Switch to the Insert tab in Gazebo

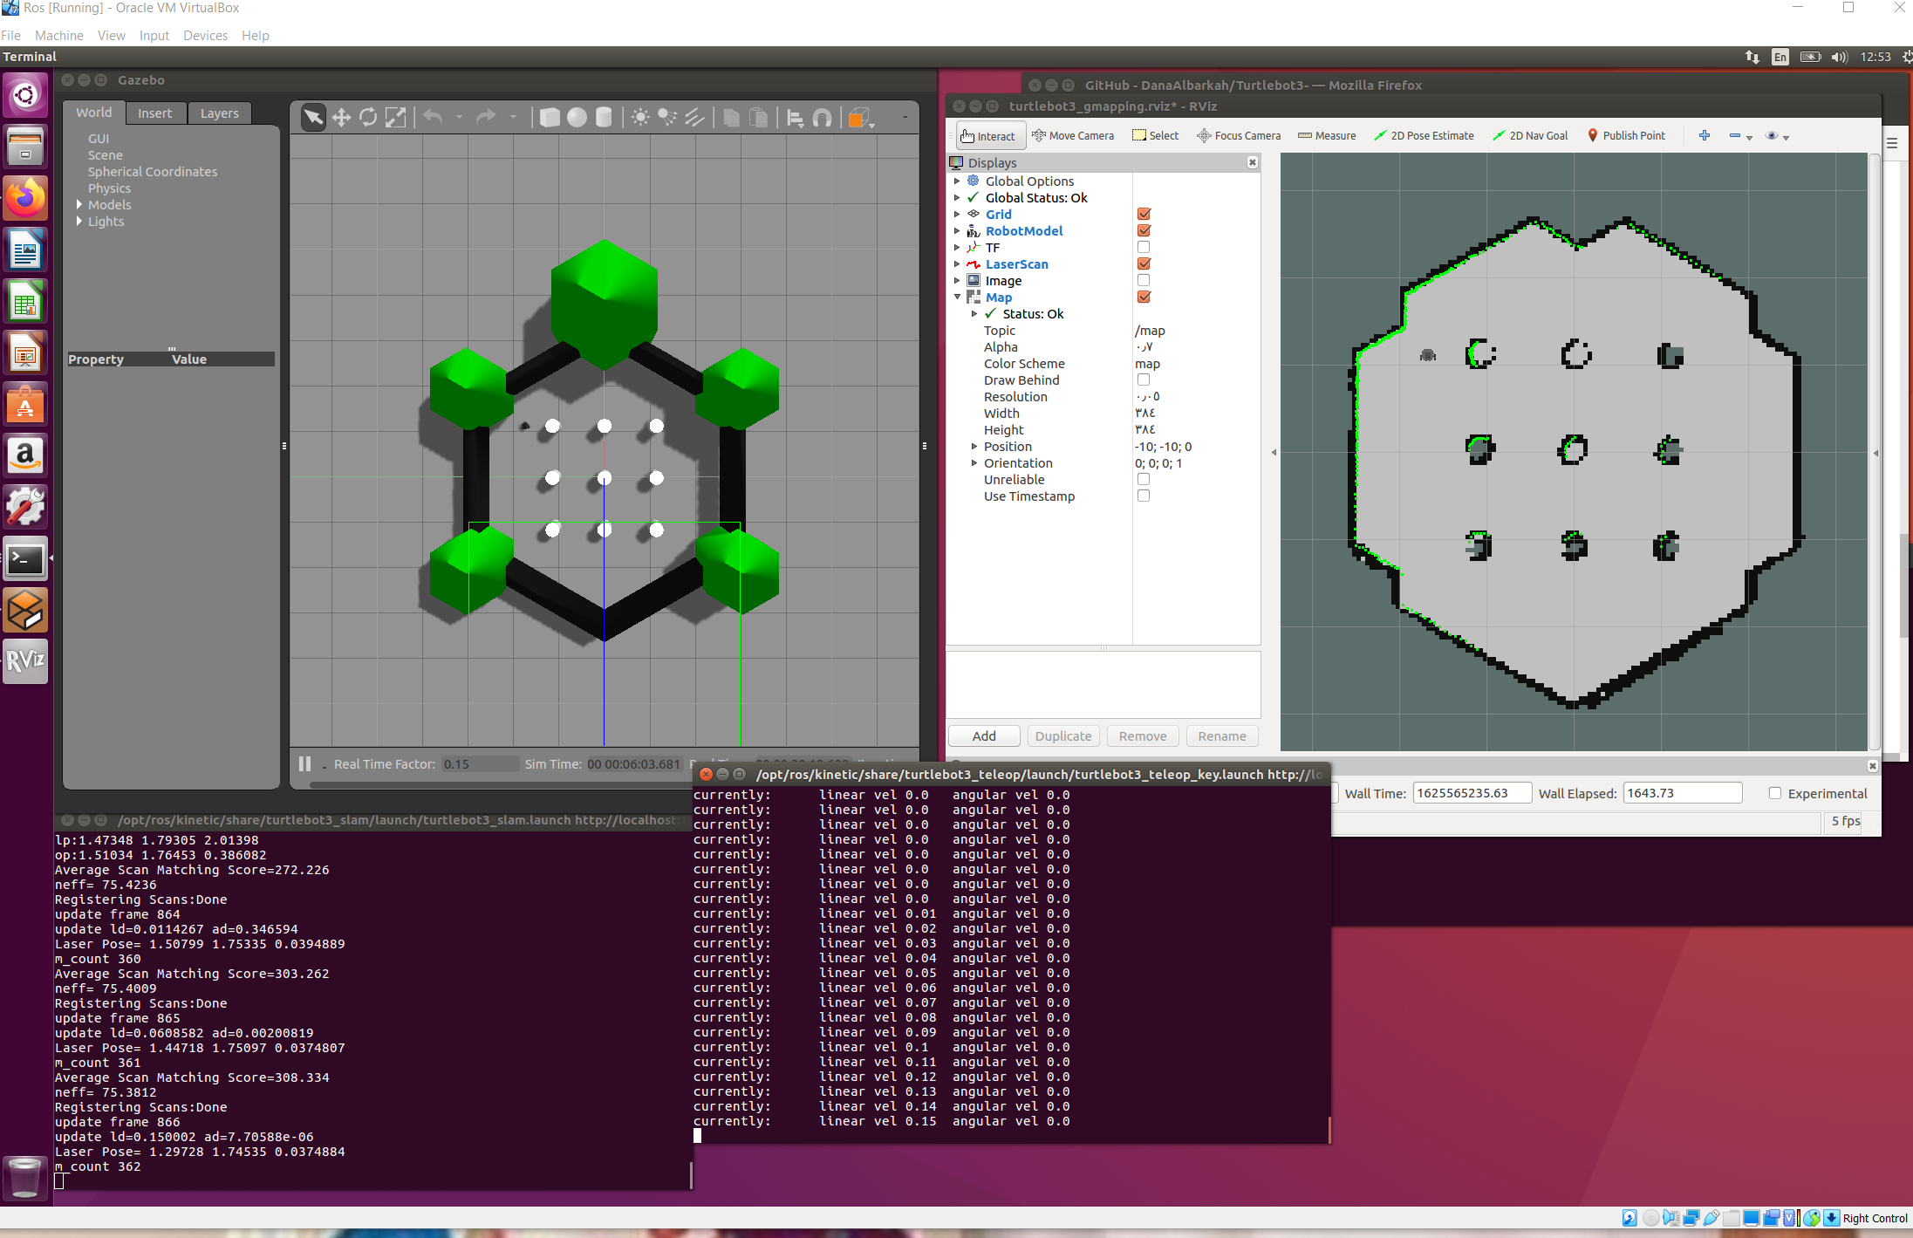coord(155,113)
